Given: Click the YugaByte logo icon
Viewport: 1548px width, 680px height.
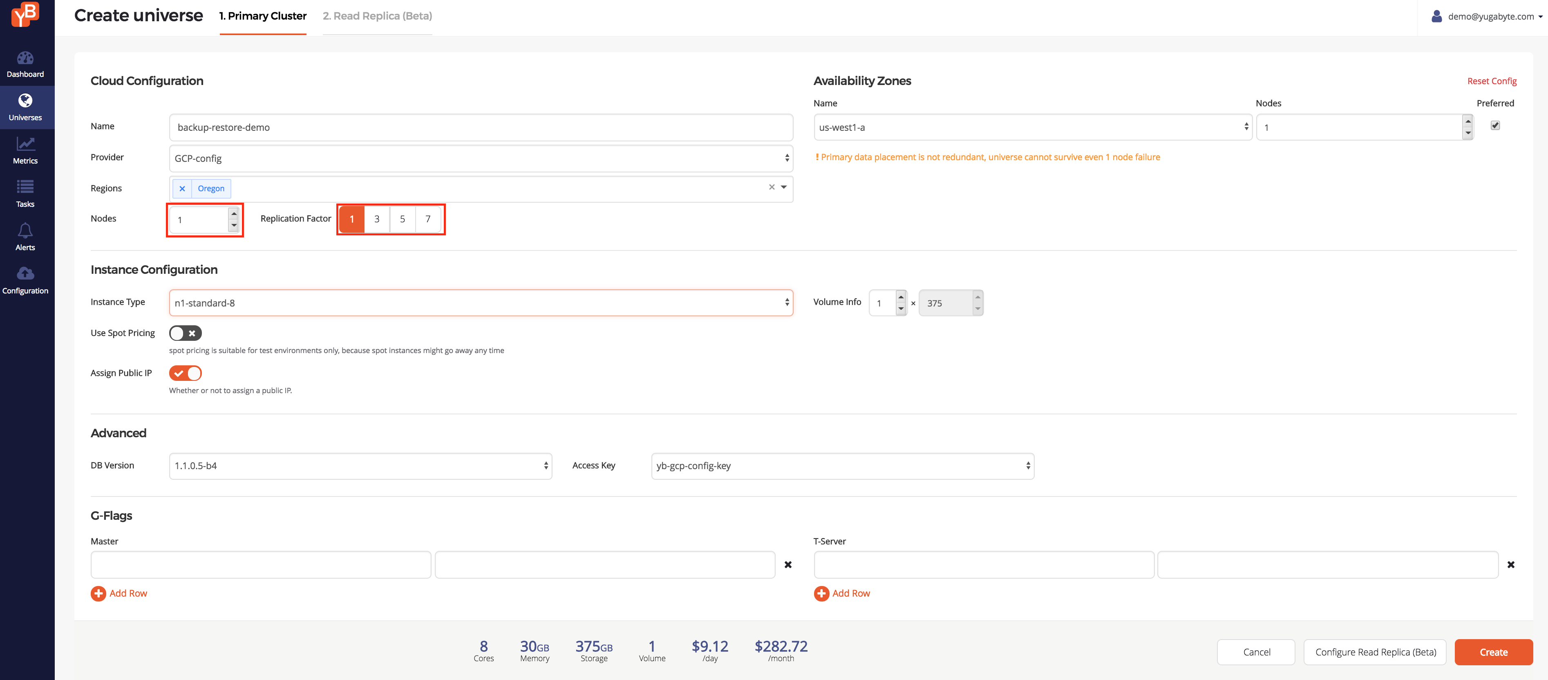Looking at the screenshot, I should (25, 14).
